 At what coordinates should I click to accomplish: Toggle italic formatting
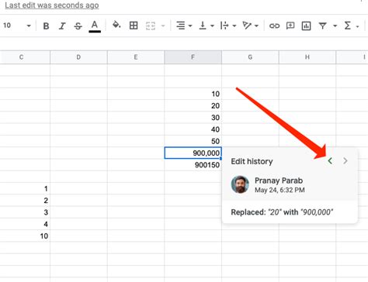tap(62, 26)
